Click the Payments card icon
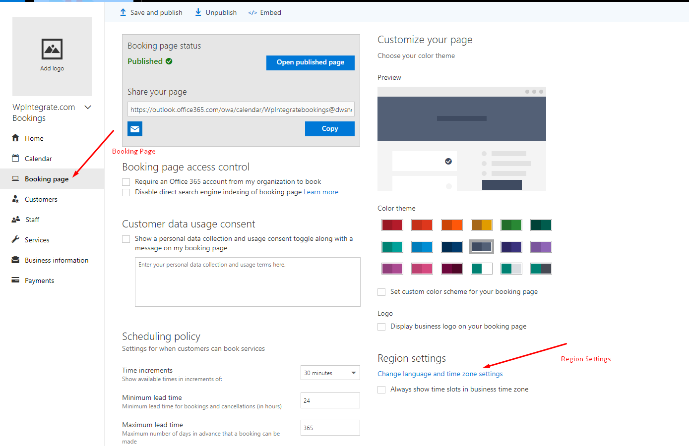689x446 pixels. pyautogui.click(x=15, y=280)
